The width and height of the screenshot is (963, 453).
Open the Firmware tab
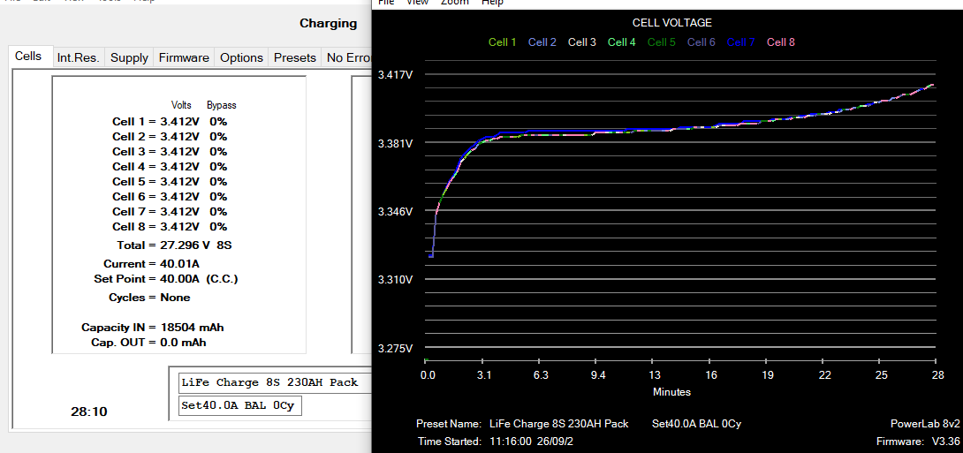coord(184,57)
